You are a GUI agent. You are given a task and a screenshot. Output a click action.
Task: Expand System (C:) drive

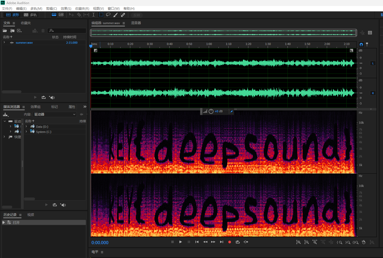[x=26, y=132]
